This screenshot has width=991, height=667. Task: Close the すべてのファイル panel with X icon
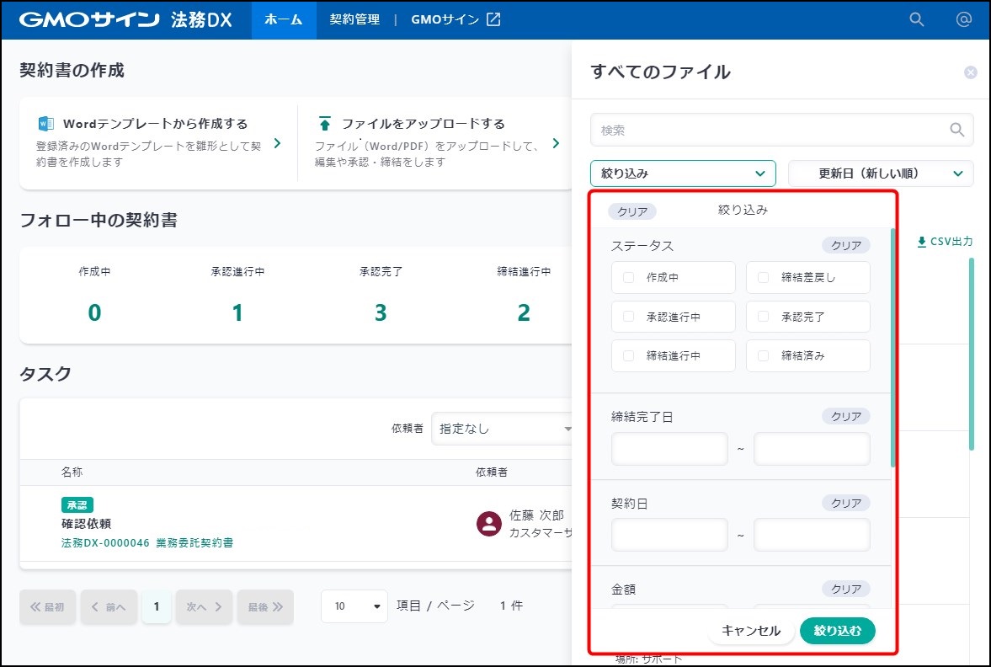(971, 72)
